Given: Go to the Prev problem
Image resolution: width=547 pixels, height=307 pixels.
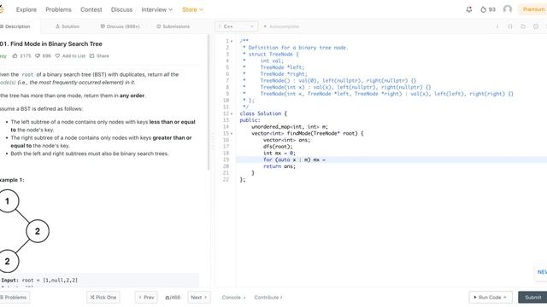Looking at the screenshot, I should click(146, 298).
